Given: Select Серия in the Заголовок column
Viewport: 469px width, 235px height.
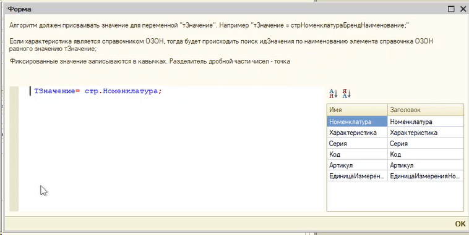Looking at the screenshot, I should pos(426,144).
